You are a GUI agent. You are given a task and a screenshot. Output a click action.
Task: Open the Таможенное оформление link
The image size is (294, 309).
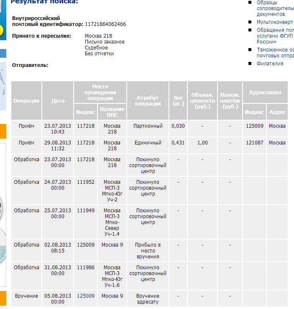pyautogui.click(x=275, y=53)
